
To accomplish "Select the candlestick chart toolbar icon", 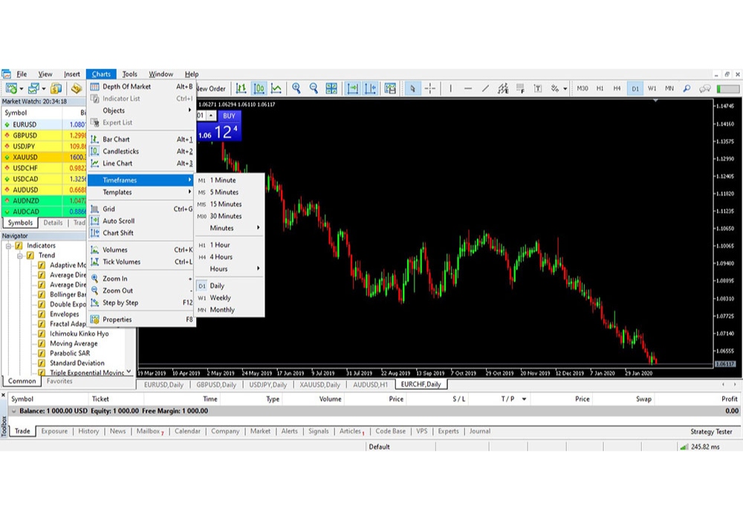I will [259, 88].
